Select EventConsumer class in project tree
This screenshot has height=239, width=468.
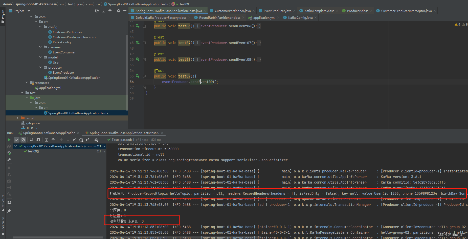click(64, 52)
